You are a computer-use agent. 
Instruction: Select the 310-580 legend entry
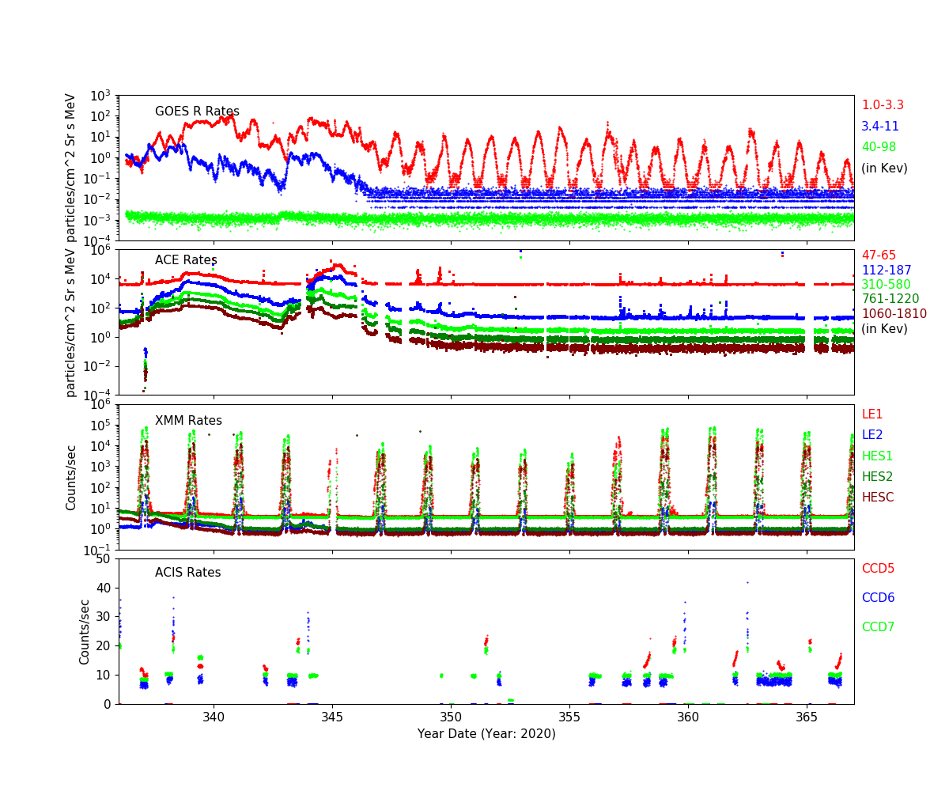point(886,285)
